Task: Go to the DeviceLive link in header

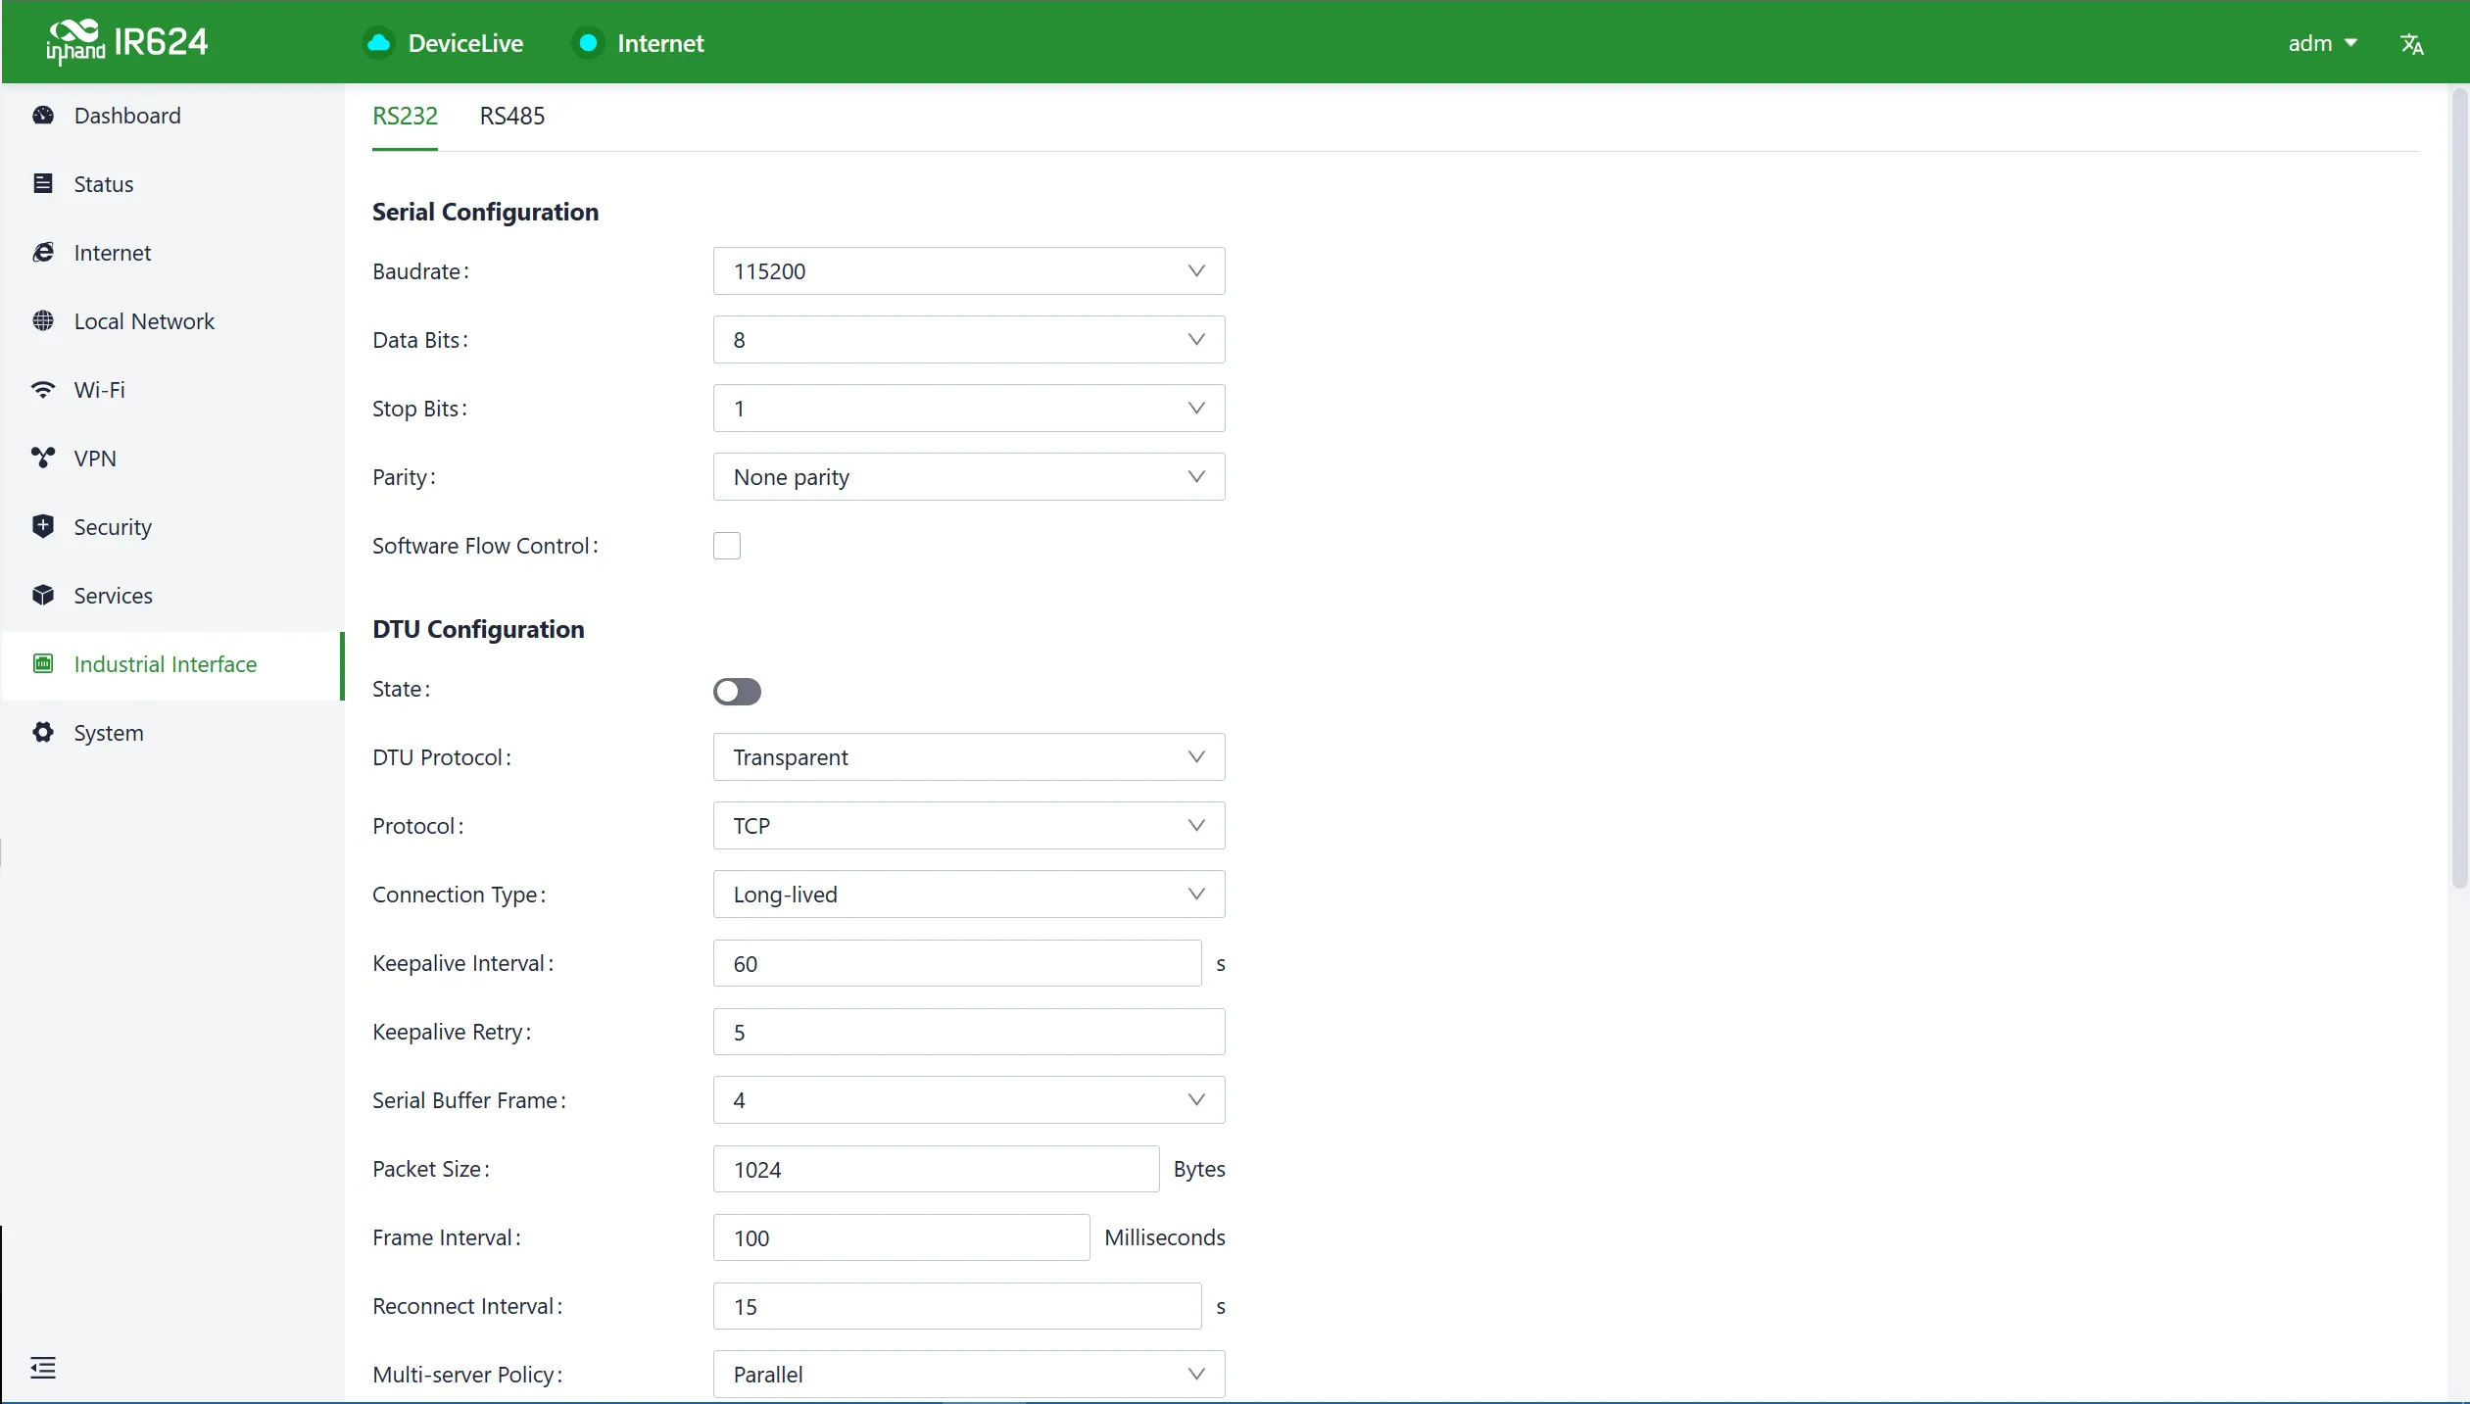Action: [465, 43]
